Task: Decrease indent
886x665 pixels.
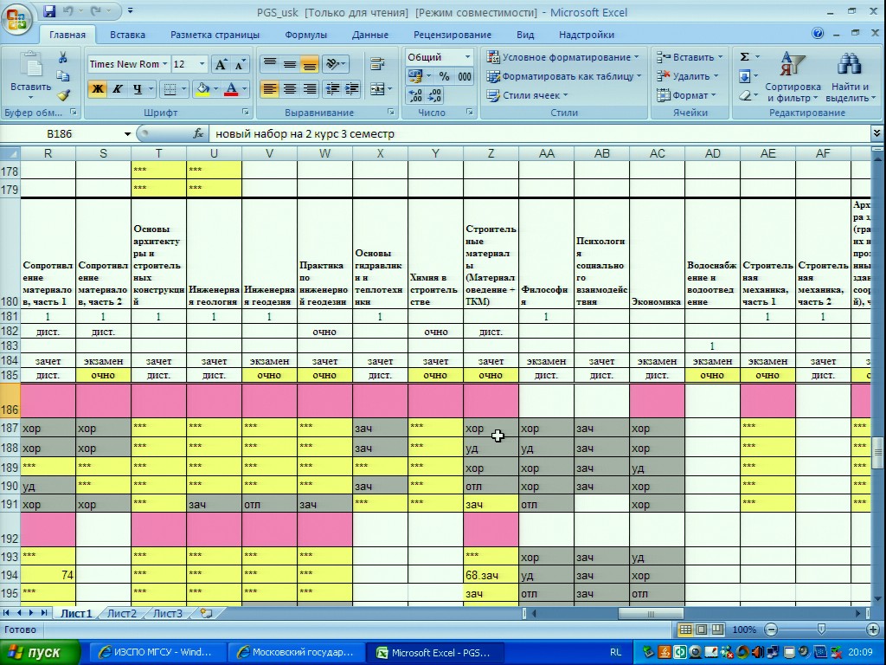Action: pos(333,89)
